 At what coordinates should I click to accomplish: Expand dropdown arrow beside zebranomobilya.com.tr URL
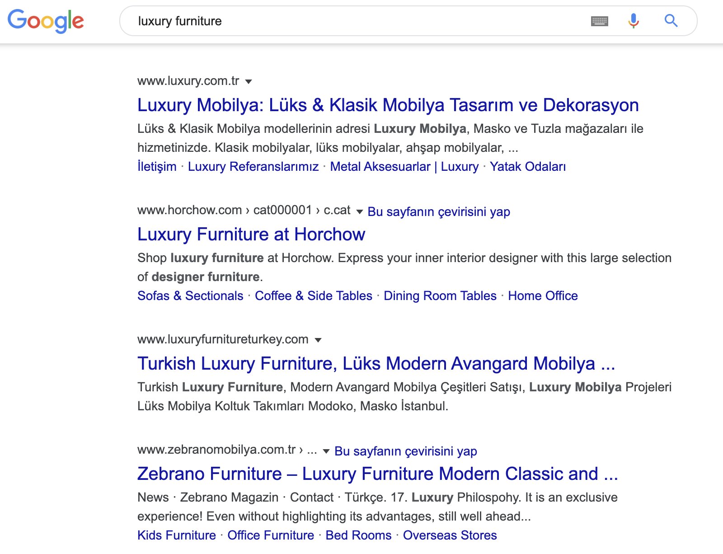coord(326,451)
